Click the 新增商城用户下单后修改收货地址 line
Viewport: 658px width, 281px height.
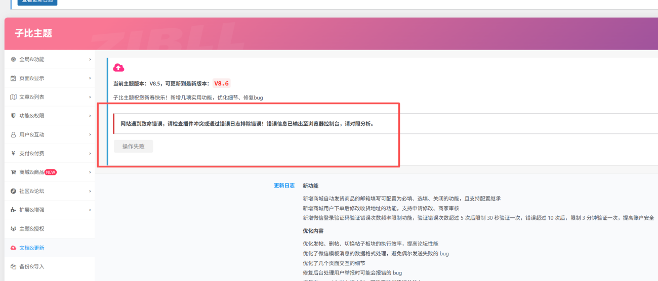point(381,208)
